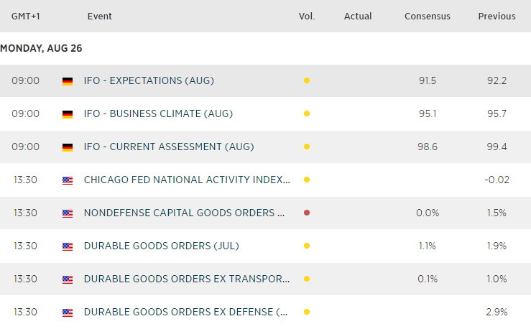531x329 pixels.
Task: Click German flag beside IFO Expectations
Action: point(68,81)
